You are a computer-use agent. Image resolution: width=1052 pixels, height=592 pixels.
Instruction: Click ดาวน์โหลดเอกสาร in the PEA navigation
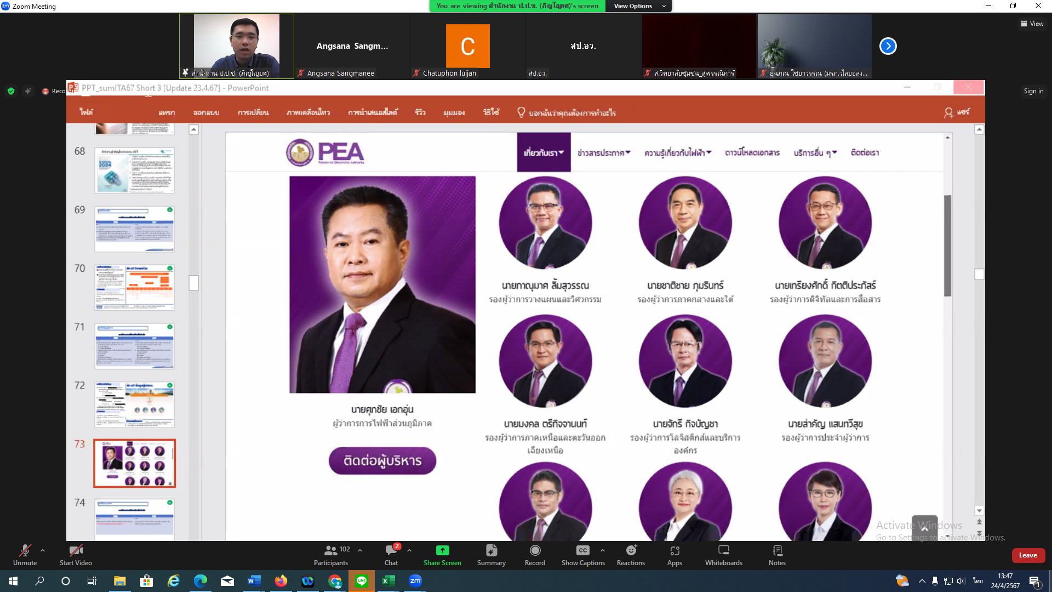point(752,153)
